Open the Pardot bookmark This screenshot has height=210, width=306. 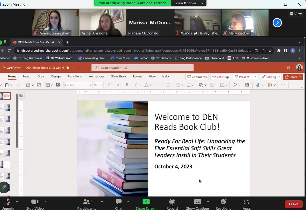point(141,58)
